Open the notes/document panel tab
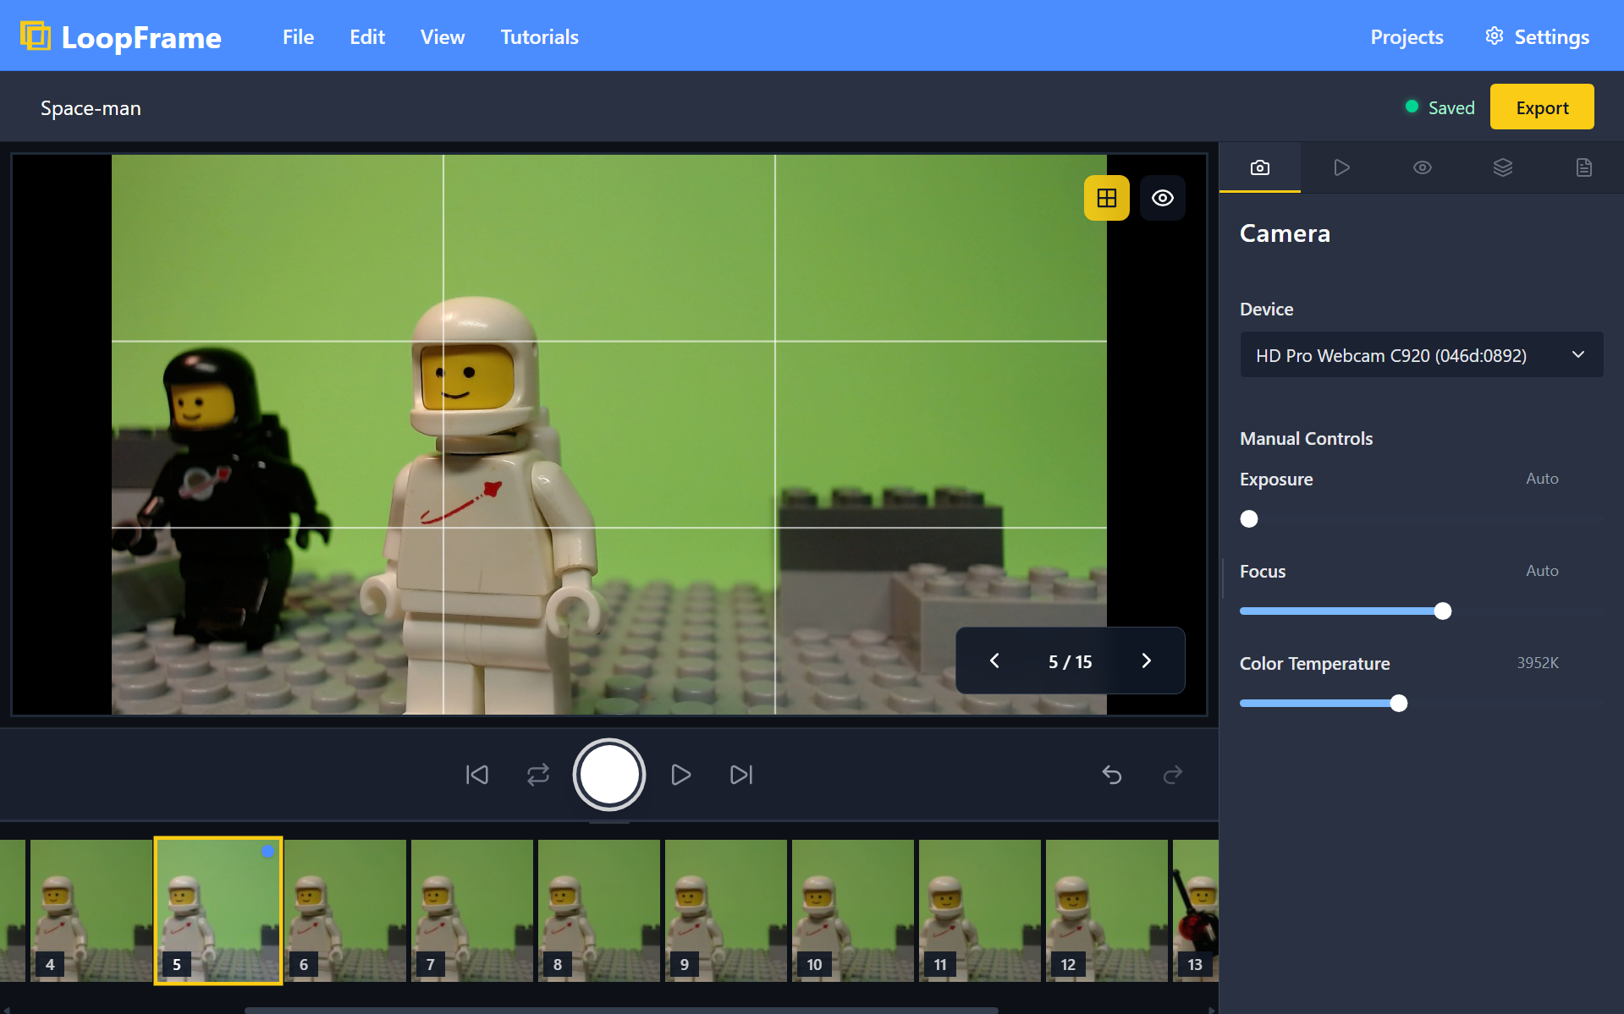The height and width of the screenshot is (1014, 1624). [1584, 167]
